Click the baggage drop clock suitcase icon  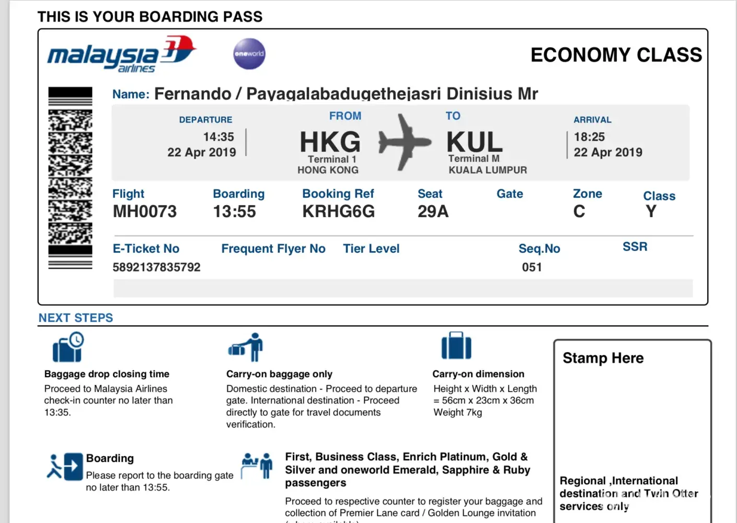click(68, 347)
